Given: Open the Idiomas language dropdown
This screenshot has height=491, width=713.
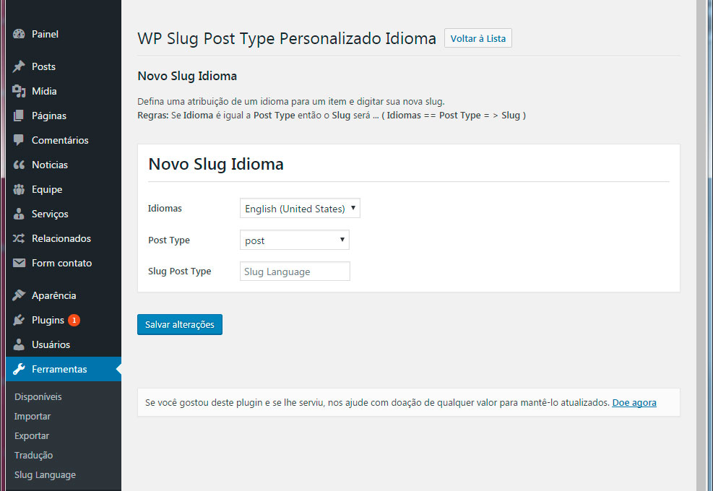Looking at the screenshot, I should tap(300, 209).
